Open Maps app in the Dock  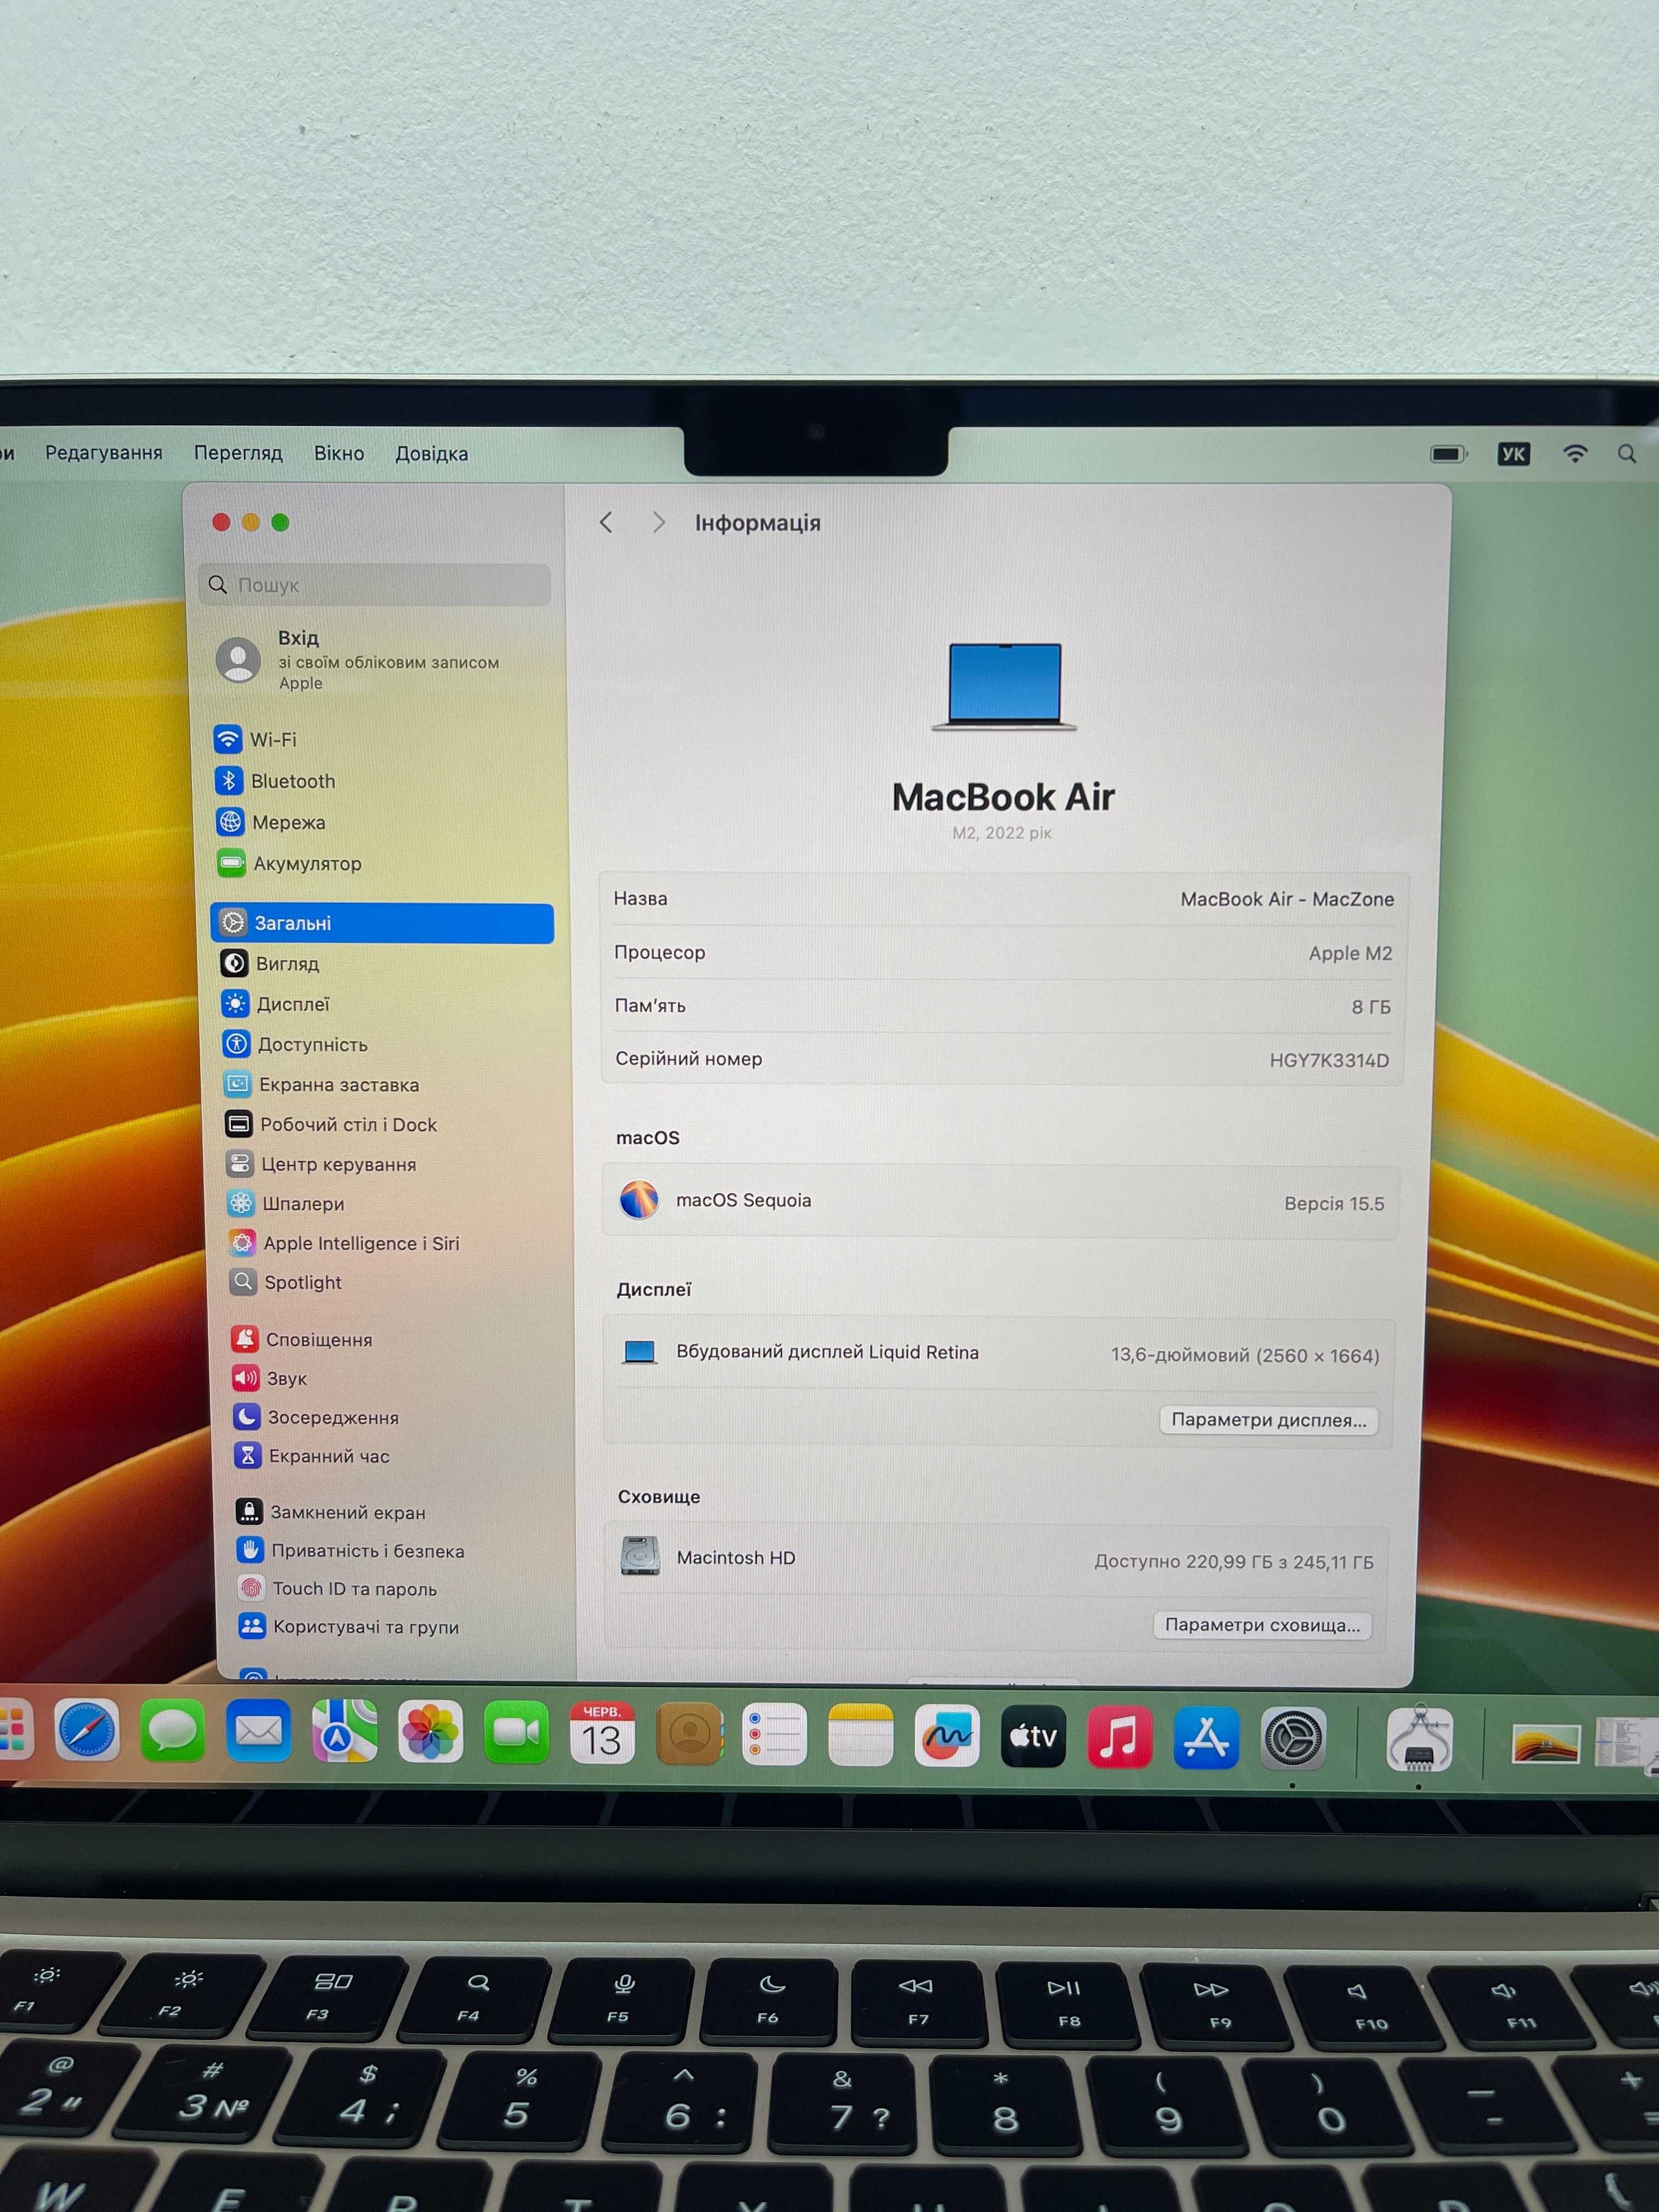345,1732
